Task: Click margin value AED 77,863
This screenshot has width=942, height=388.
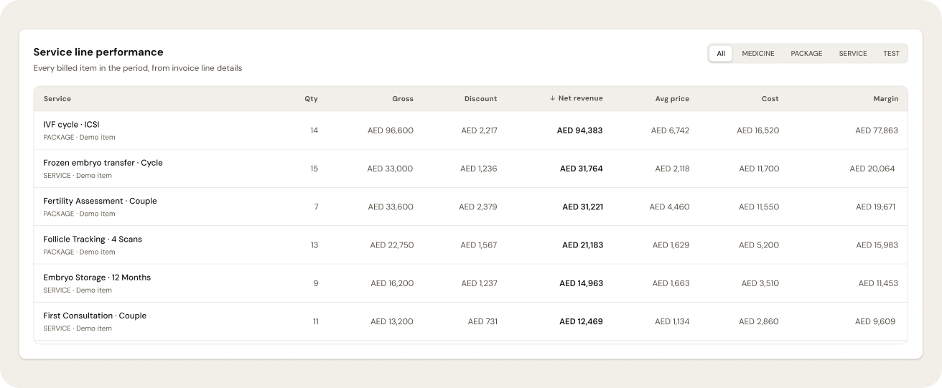Action: (877, 131)
